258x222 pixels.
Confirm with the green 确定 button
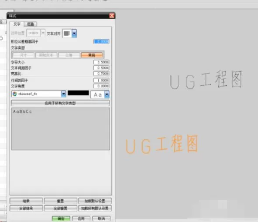pos(61,219)
